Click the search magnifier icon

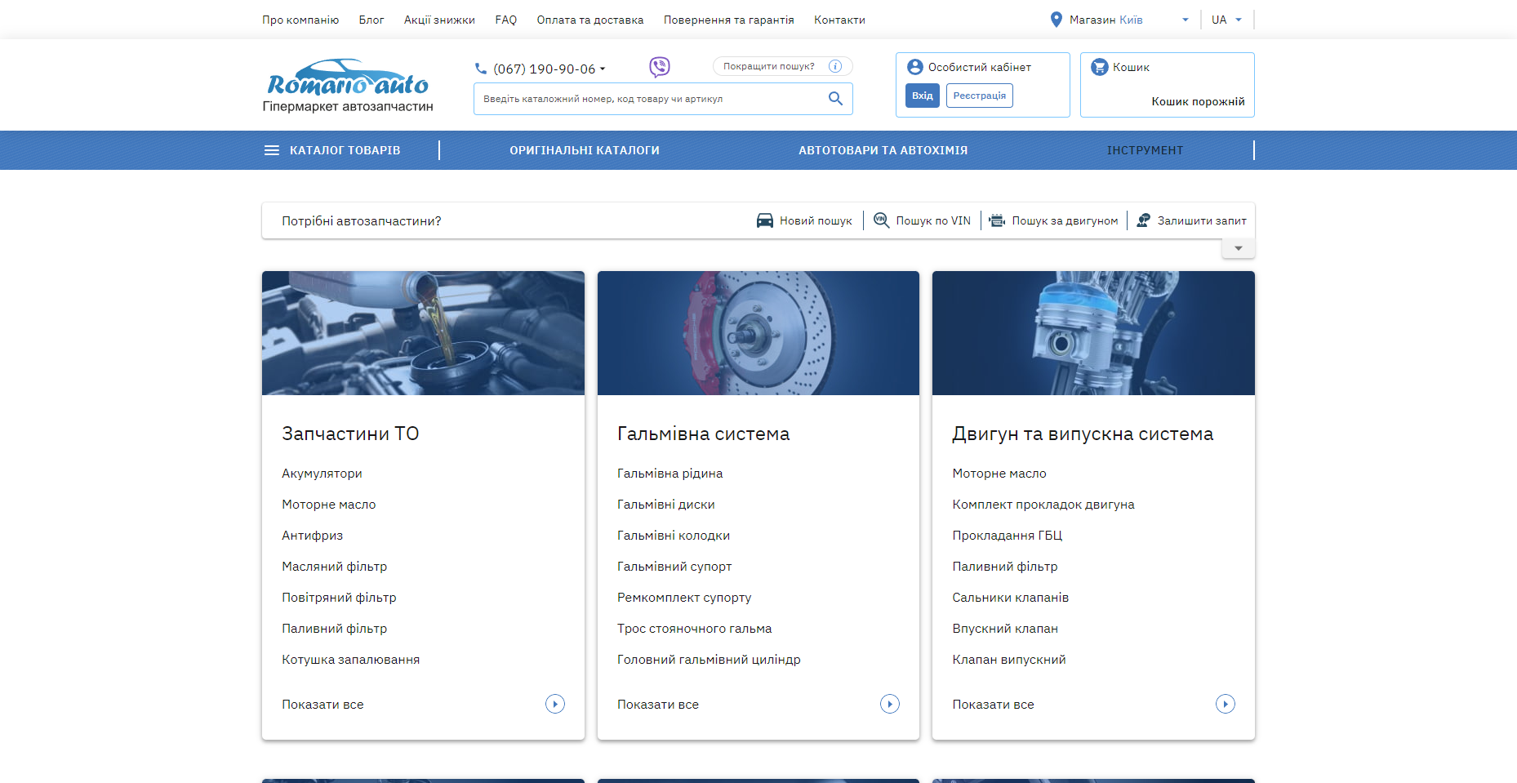pos(835,99)
